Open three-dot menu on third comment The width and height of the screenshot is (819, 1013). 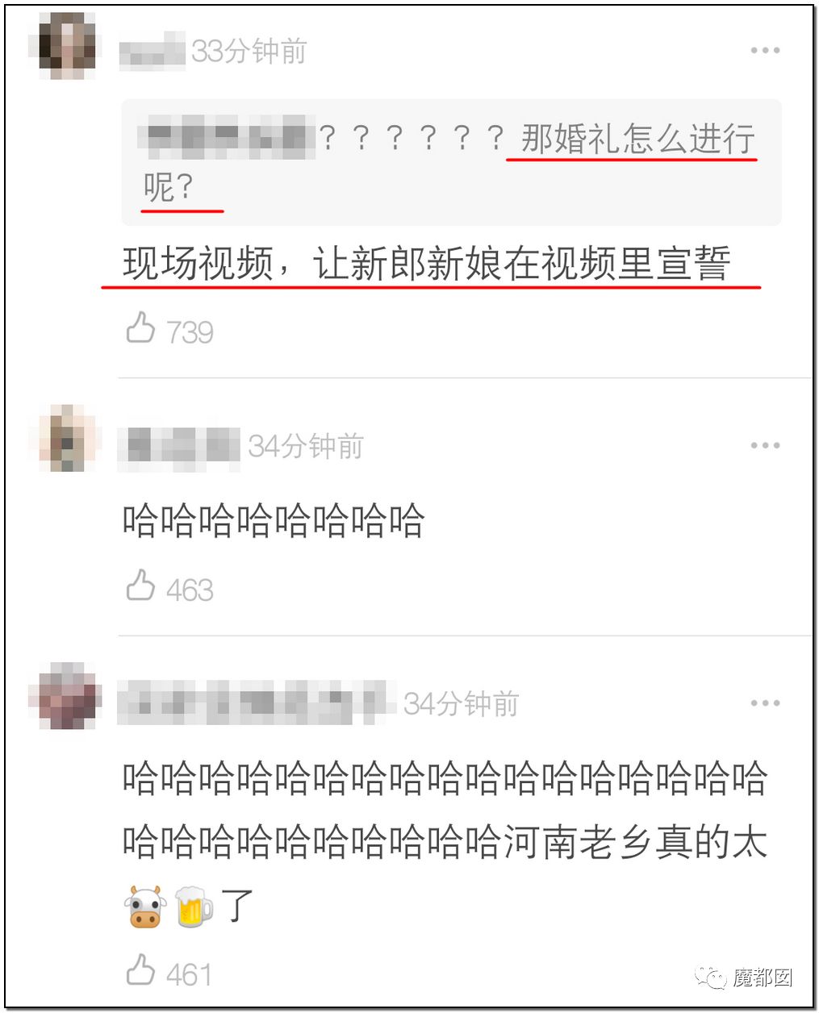pyautogui.click(x=765, y=702)
